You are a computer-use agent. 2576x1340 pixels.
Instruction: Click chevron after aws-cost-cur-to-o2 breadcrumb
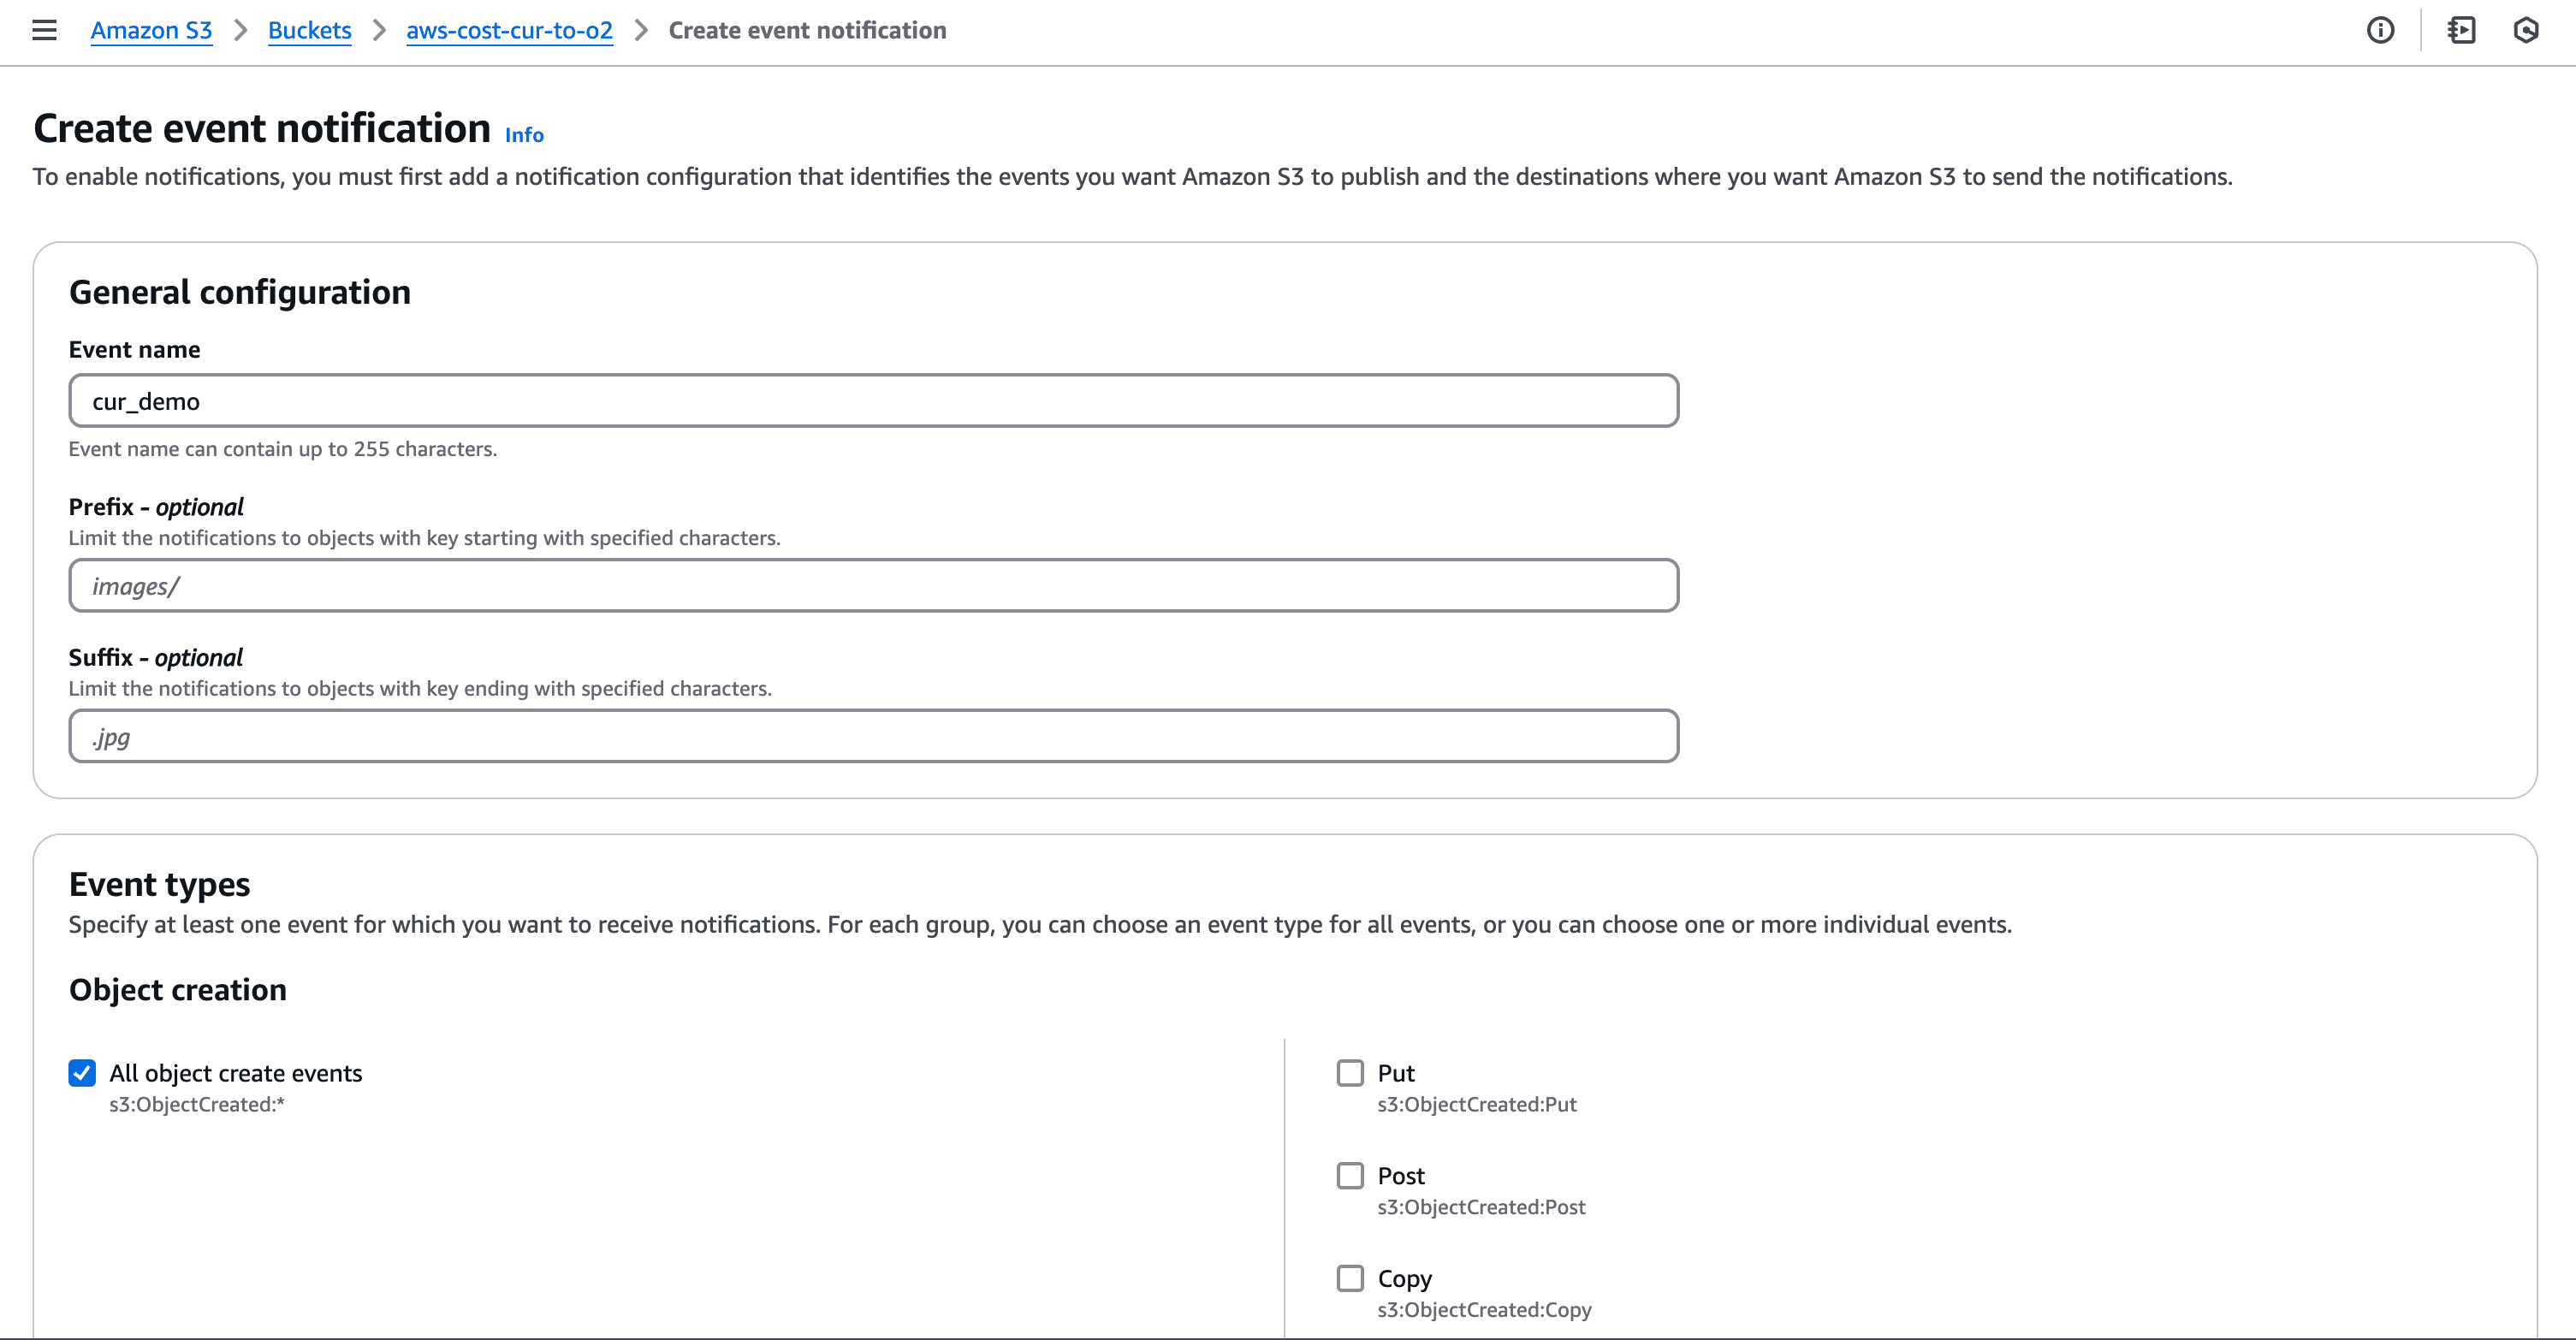[641, 31]
